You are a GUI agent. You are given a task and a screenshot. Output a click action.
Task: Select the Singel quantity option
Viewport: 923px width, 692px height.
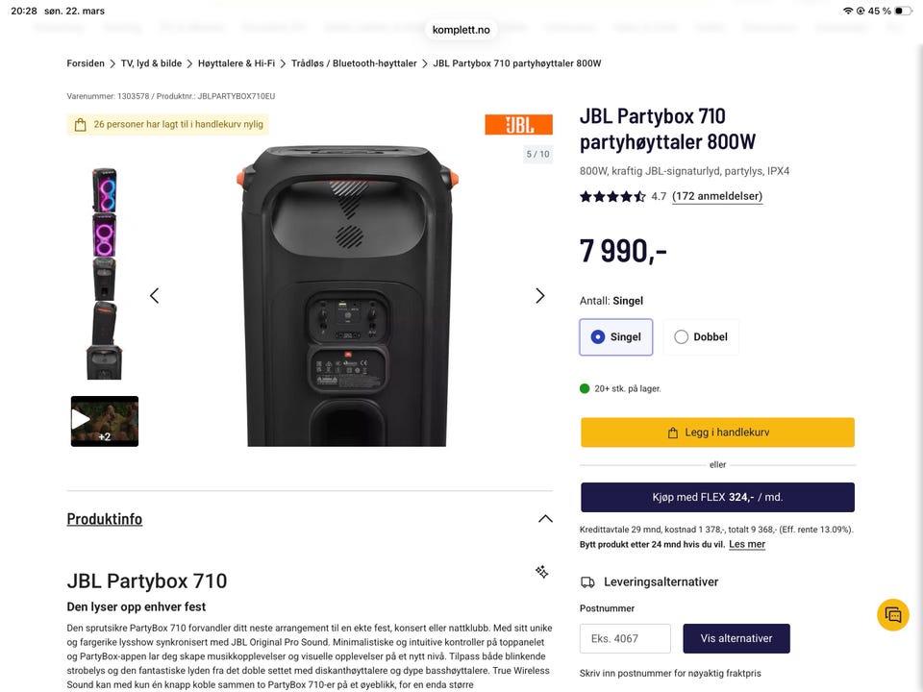(x=615, y=337)
